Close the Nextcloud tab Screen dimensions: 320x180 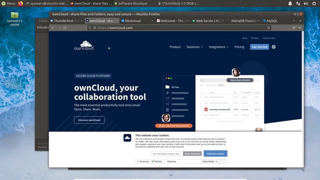click(x=152, y=21)
